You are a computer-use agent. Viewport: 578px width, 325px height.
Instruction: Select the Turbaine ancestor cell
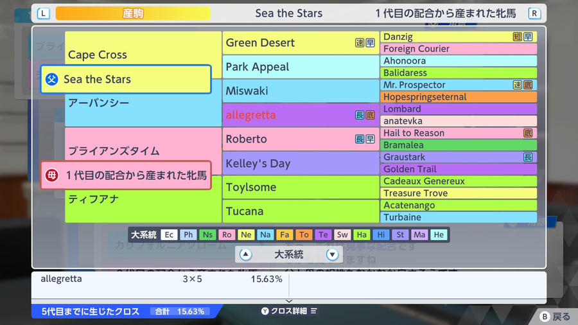pyautogui.click(x=459, y=217)
